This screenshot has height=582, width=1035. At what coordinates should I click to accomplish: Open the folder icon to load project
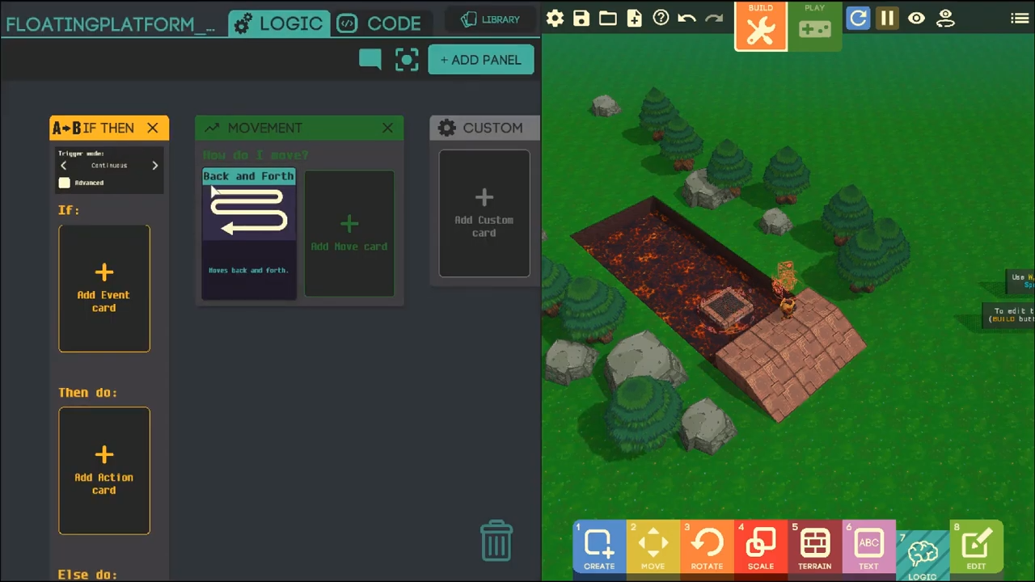608,18
